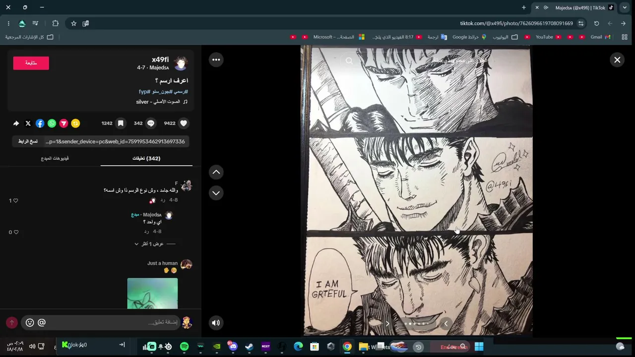Screen dimensions: 635x357
Task: Bookmark this page with the star icon
Action: click(73, 23)
